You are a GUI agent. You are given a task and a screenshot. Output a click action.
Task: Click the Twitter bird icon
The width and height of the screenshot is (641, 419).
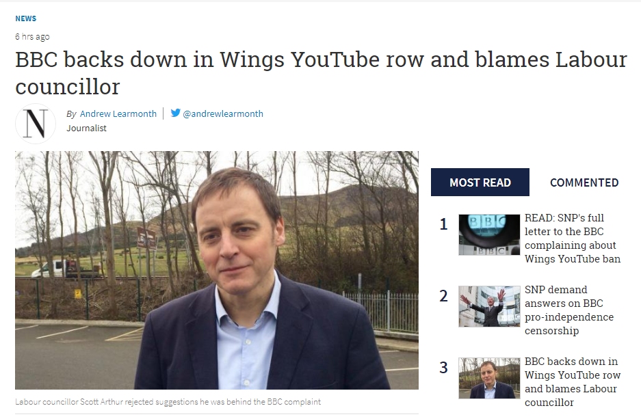pyautogui.click(x=175, y=113)
